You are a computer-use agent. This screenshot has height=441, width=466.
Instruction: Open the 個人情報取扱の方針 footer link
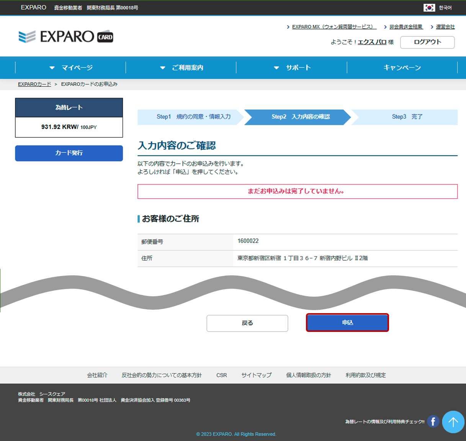pos(308,375)
